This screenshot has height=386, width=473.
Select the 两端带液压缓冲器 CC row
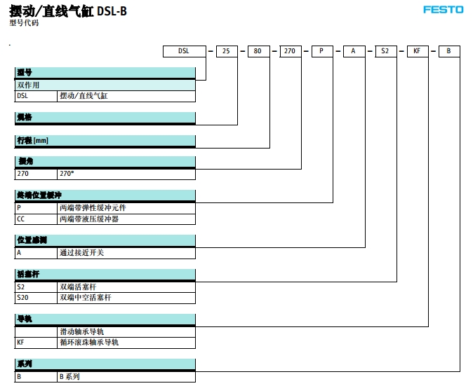point(105,219)
